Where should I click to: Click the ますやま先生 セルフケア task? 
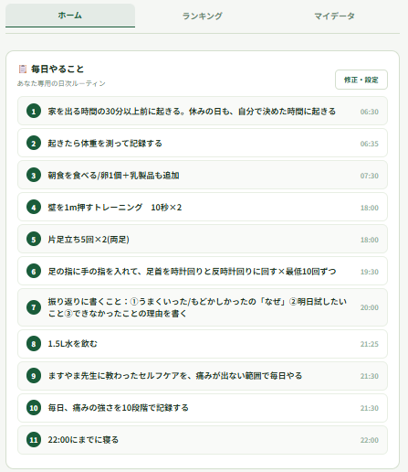pos(203,376)
